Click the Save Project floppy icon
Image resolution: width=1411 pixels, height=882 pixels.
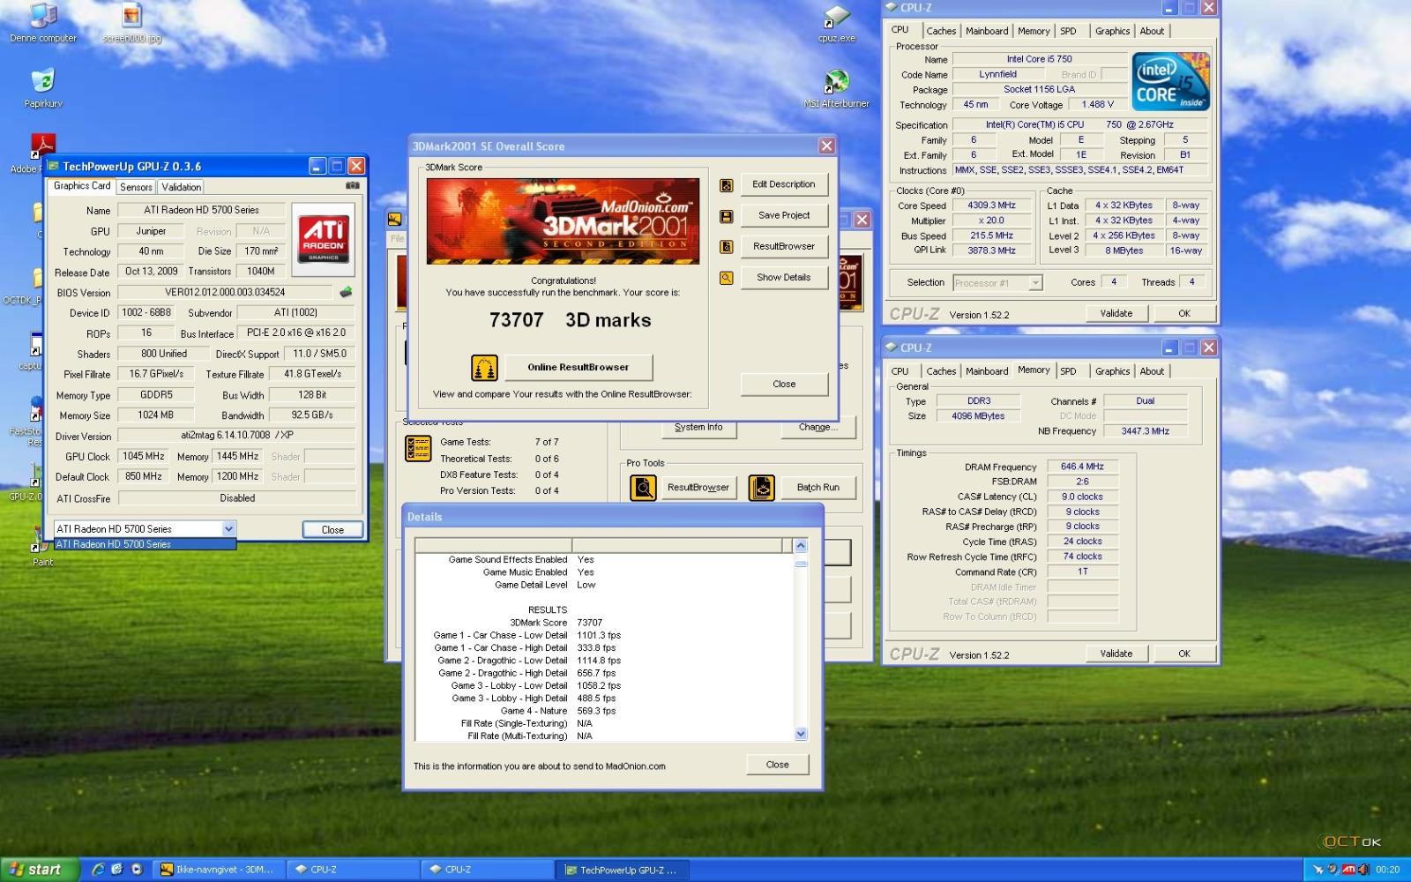[x=727, y=216]
